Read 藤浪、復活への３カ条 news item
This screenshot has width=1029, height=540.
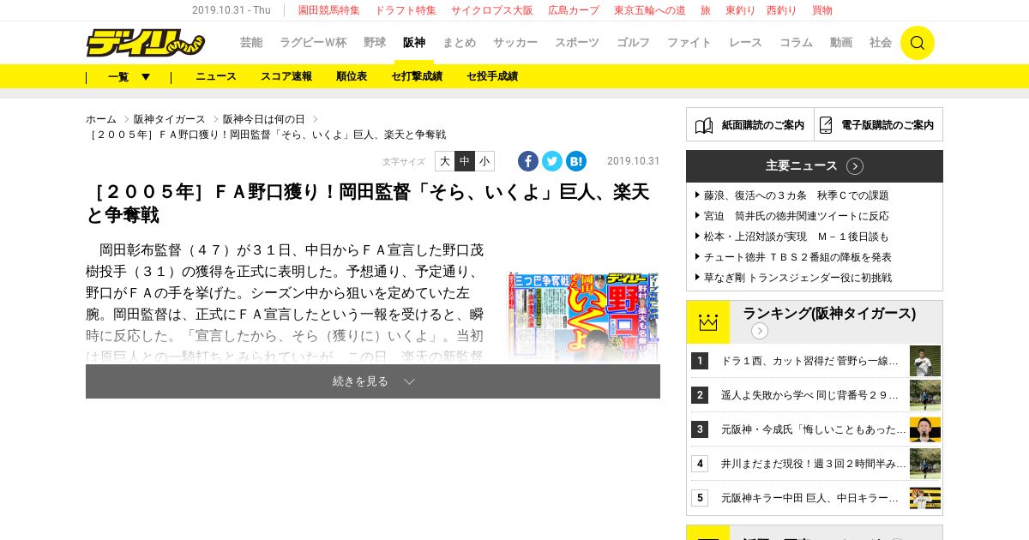pos(797,195)
